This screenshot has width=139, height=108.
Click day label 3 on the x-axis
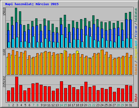click(17, 105)
